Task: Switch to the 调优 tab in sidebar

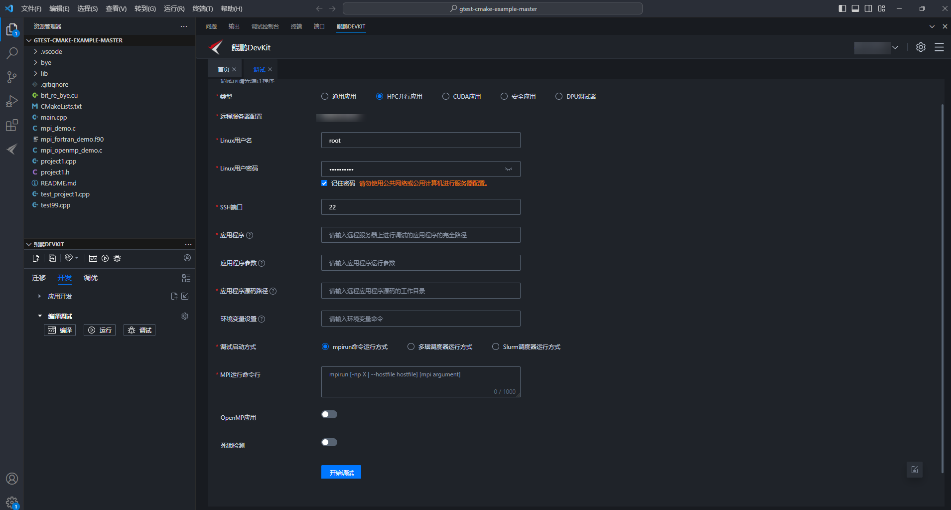Action: [91, 278]
